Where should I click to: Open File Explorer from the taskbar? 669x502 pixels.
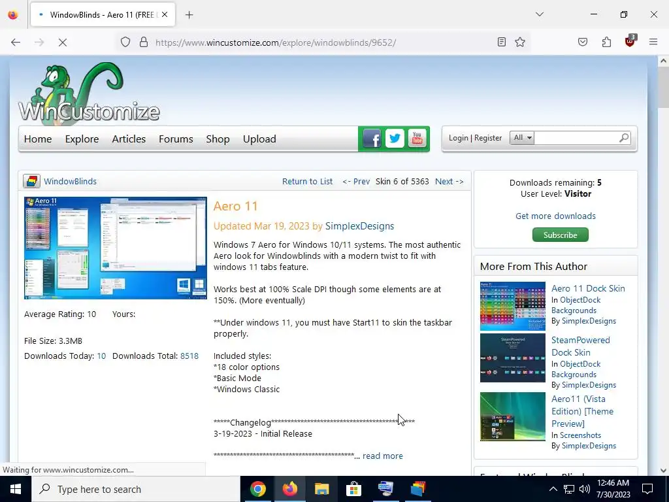tap(321, 489)
